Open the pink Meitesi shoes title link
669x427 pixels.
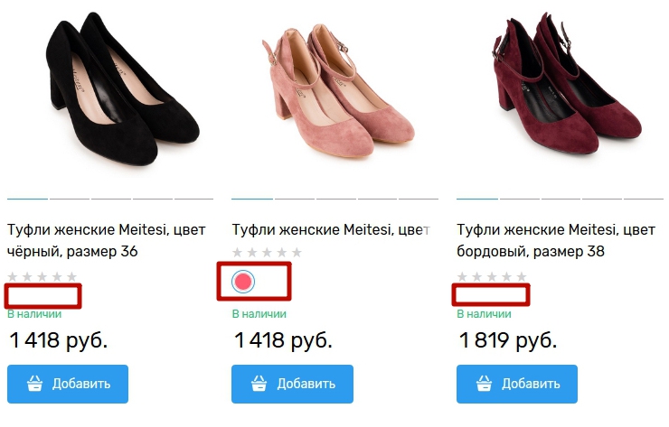pyautogui.click(x=328, y=228)
